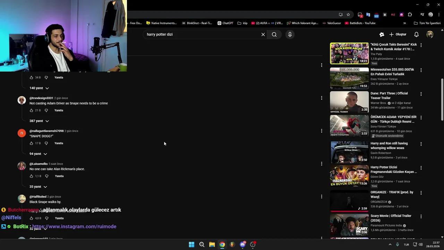The height and width of the screenshot is (250, 444).
Task: Open Discord from the taskbar
Action: (243, 244)
